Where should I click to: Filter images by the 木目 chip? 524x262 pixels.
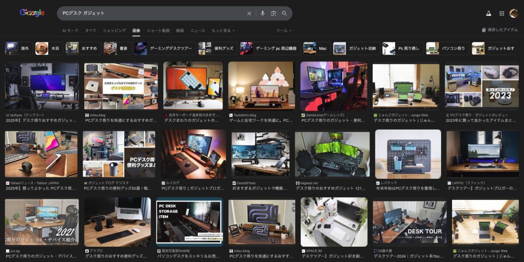(48, 48)
